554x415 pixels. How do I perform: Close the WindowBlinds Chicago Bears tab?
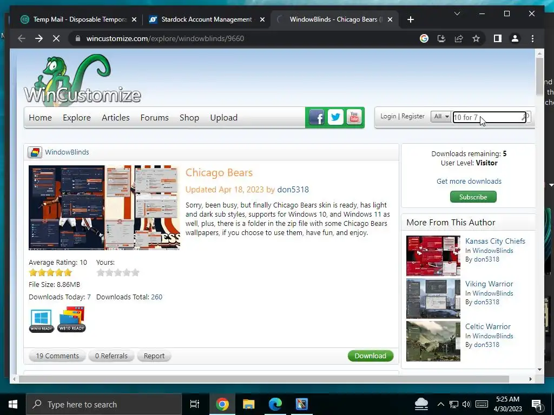pos(390,19)
